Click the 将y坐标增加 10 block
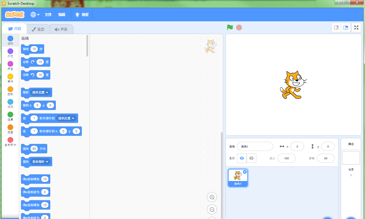This screenshot has width=365, height=219. tap(35, 205)
